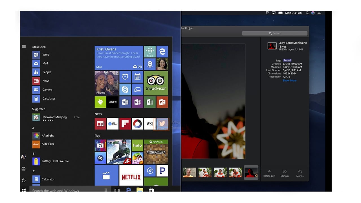The image size is (361, 203).
Task: Launch the Skype tile
Action: [x=125, y=89]
